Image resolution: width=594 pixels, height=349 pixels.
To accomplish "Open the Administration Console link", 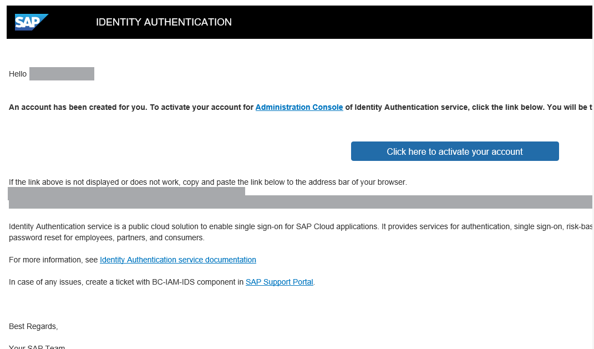I will [299, 107].
